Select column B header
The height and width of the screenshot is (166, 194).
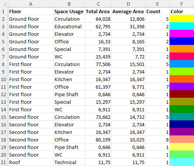coord(69,4)
